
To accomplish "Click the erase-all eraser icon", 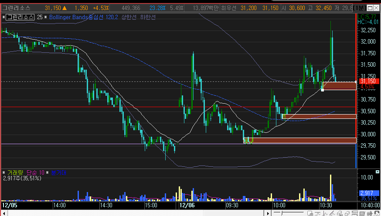I will pos(340,213).
